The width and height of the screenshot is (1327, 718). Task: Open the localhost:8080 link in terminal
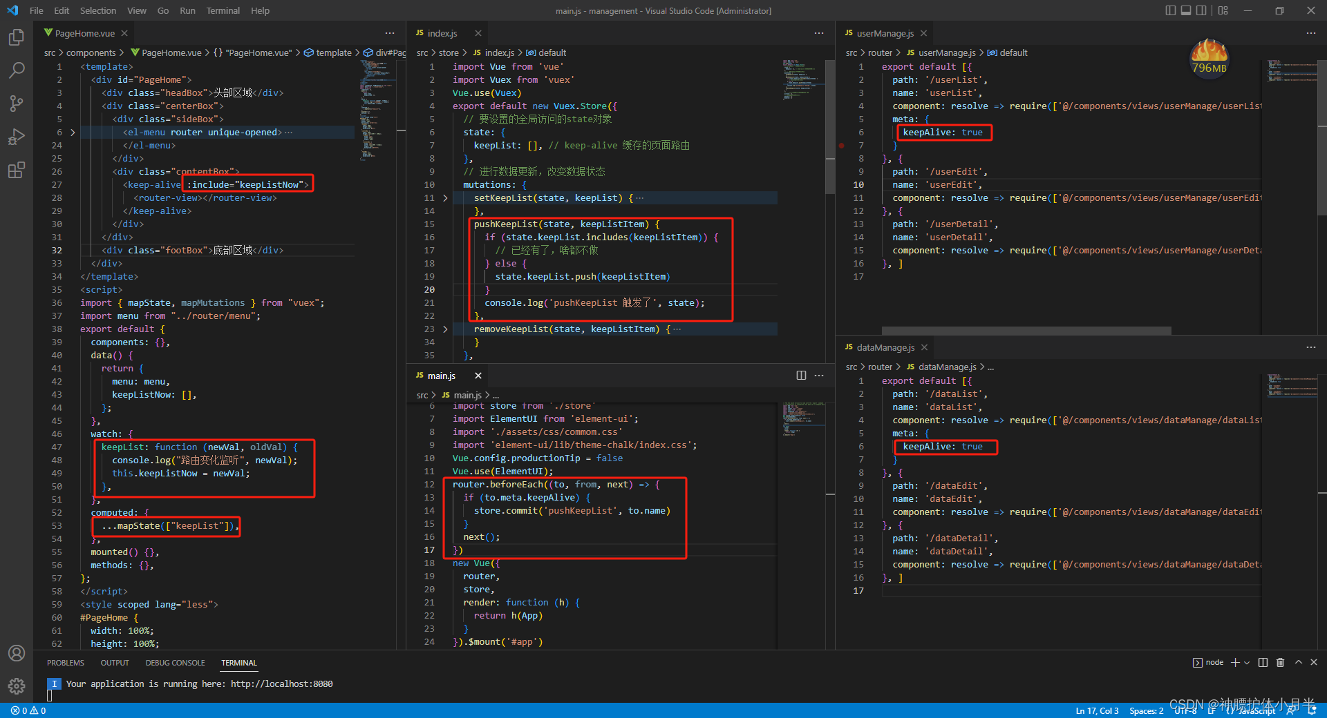pos(281,683)
